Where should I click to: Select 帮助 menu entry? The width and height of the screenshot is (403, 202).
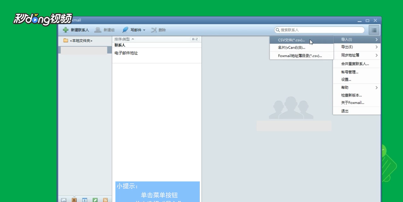[x=357, y=87]
